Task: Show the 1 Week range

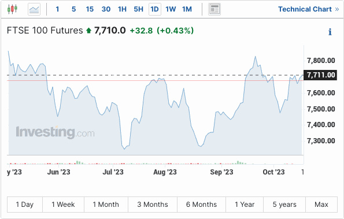Action: 63,205
